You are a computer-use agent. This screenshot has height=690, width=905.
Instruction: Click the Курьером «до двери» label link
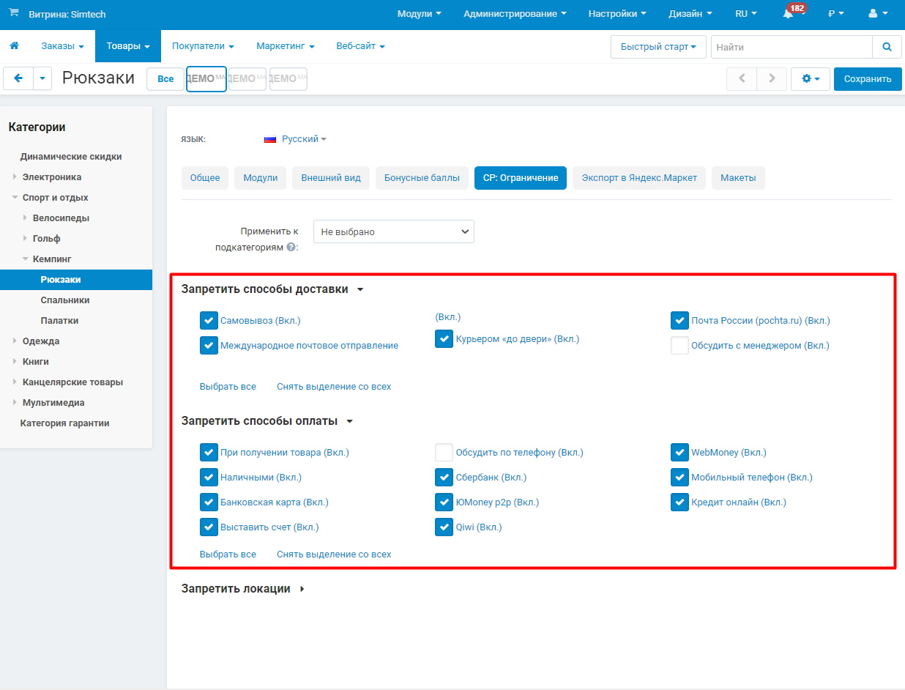click(517, 339)
